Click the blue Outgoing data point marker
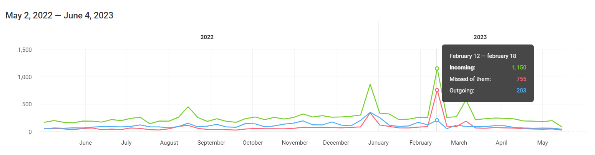Image resolution: width=595 pixels, height=155 pixels. click(x=437, y=120)
